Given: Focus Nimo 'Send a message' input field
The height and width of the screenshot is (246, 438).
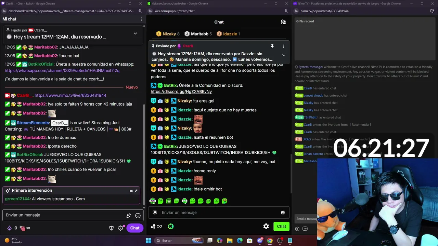Looking at the screenshot, I should click(306, 219).
